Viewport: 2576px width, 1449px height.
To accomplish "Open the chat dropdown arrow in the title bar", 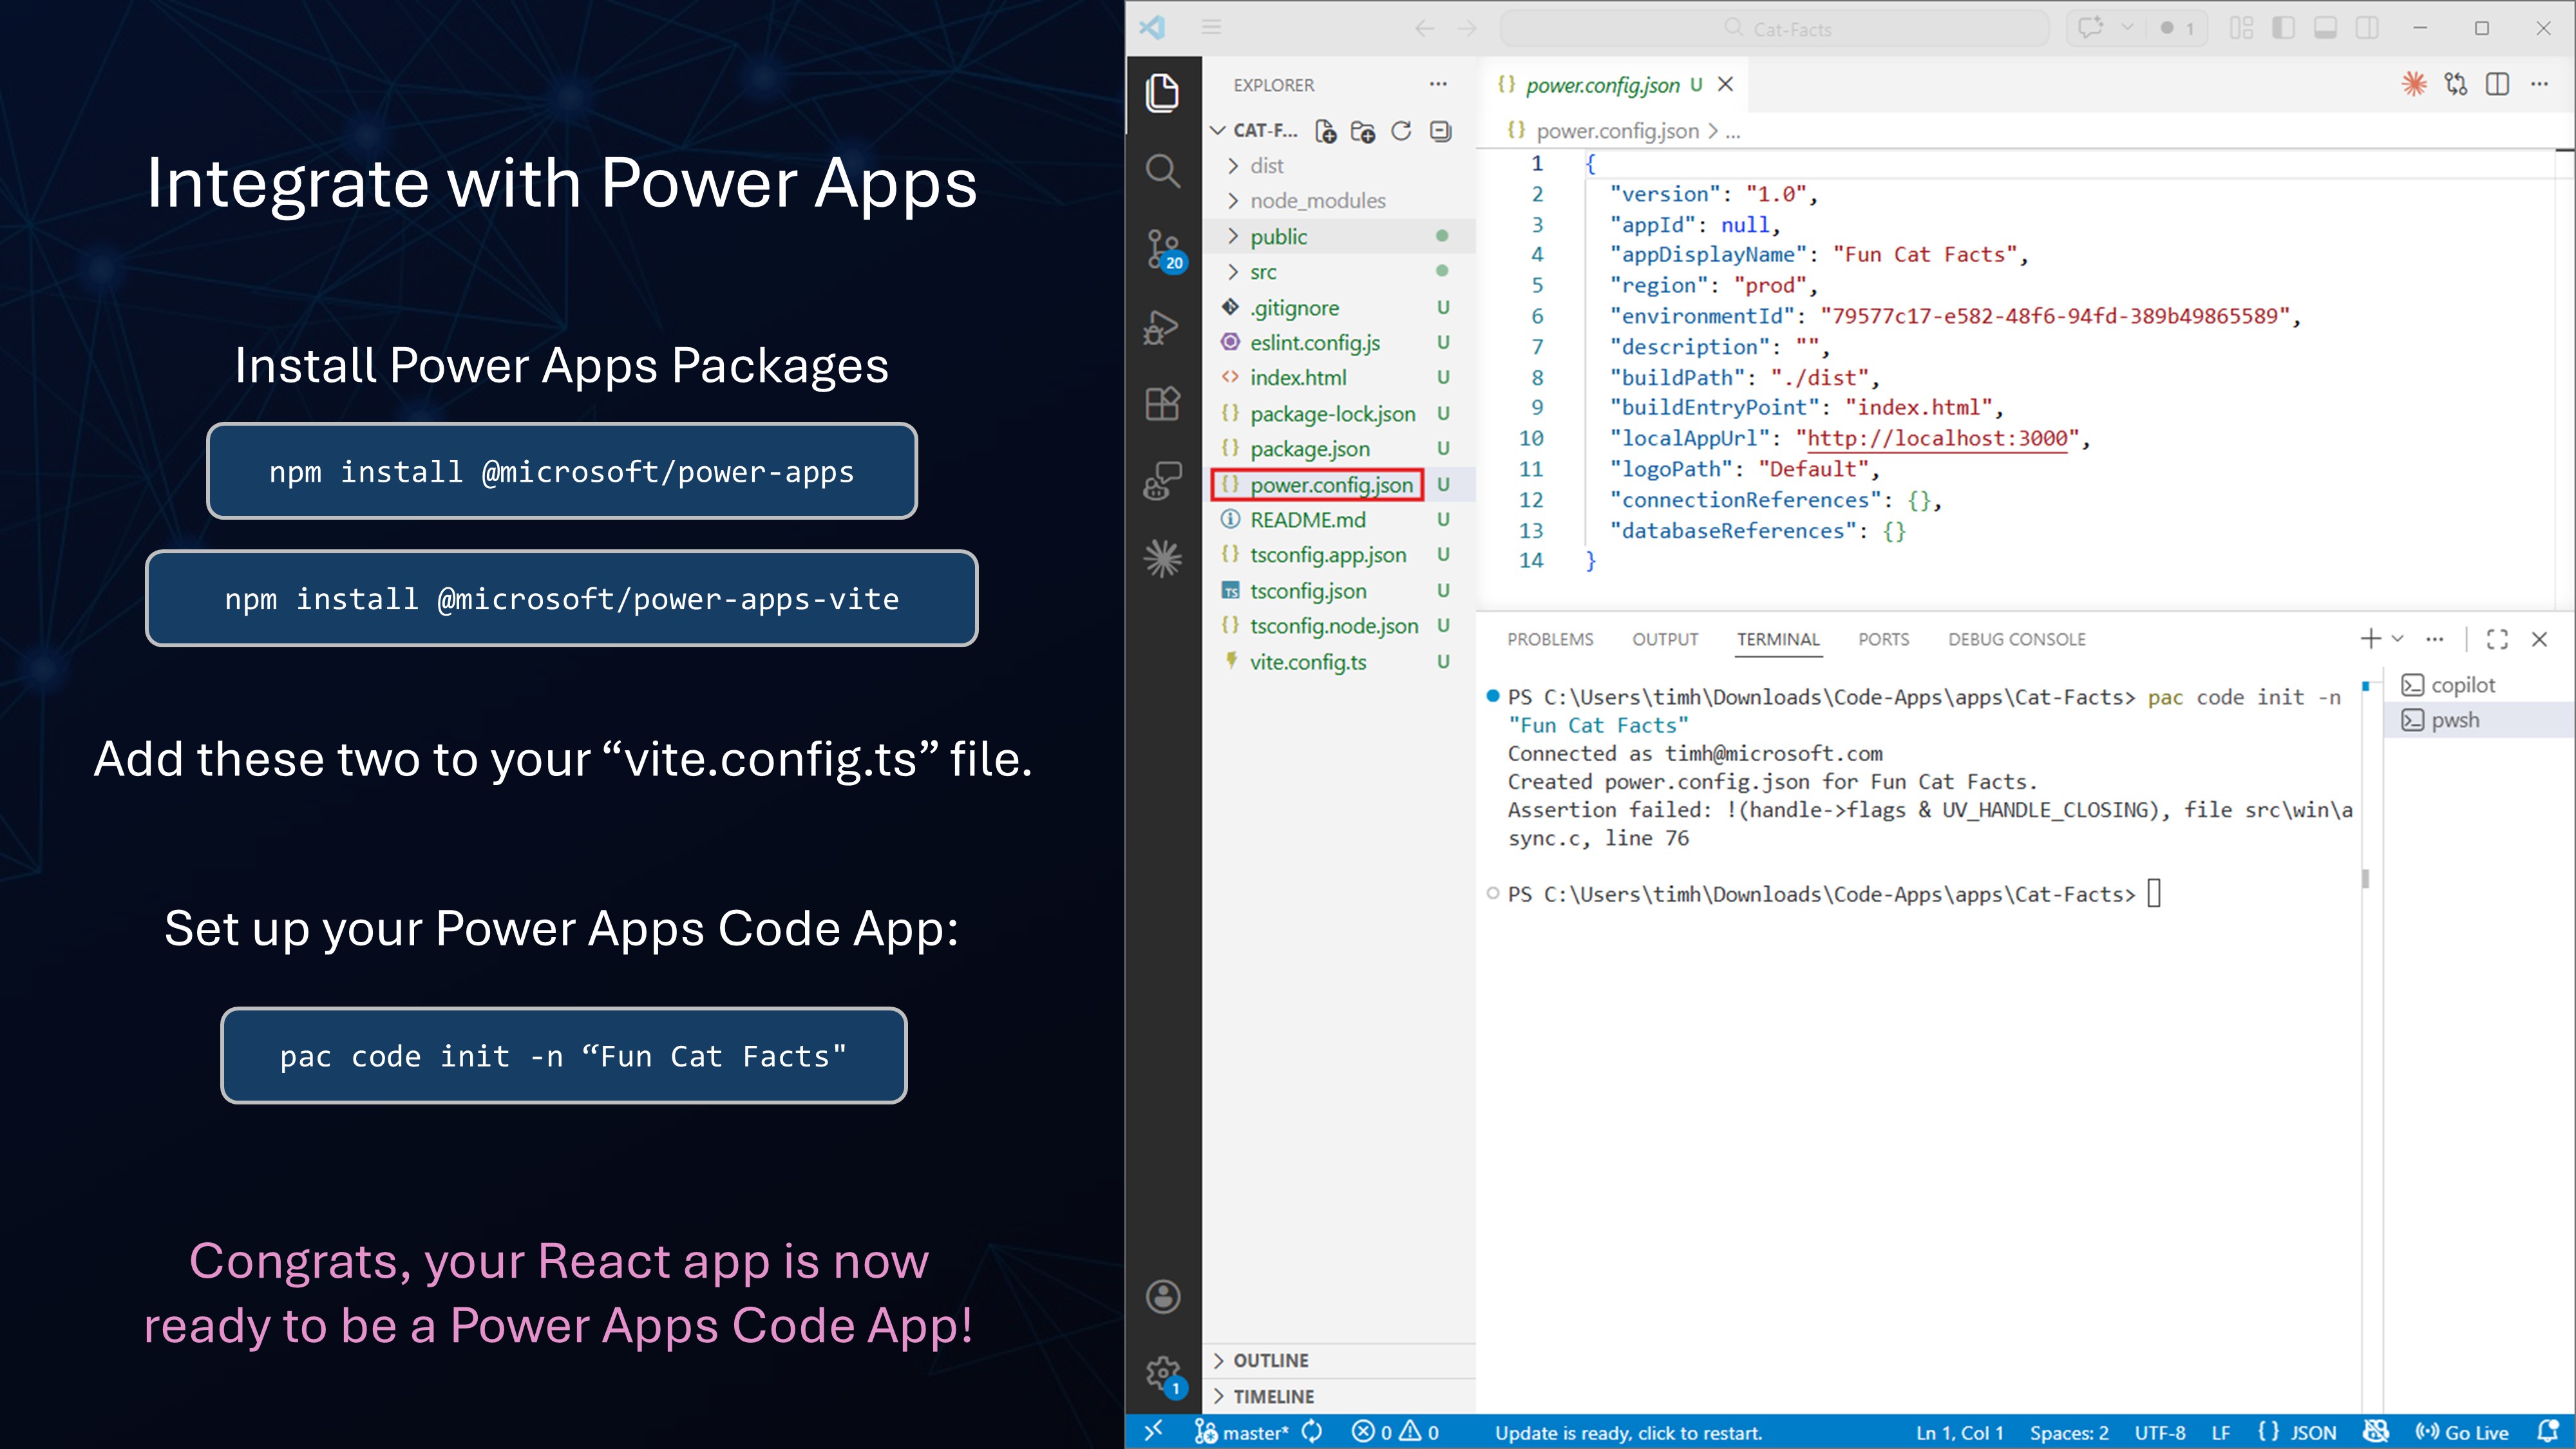I will coord(2127,28).
